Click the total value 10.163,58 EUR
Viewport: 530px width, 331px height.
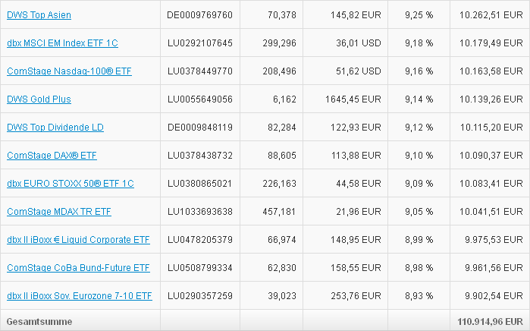click(x=491, y=71)
